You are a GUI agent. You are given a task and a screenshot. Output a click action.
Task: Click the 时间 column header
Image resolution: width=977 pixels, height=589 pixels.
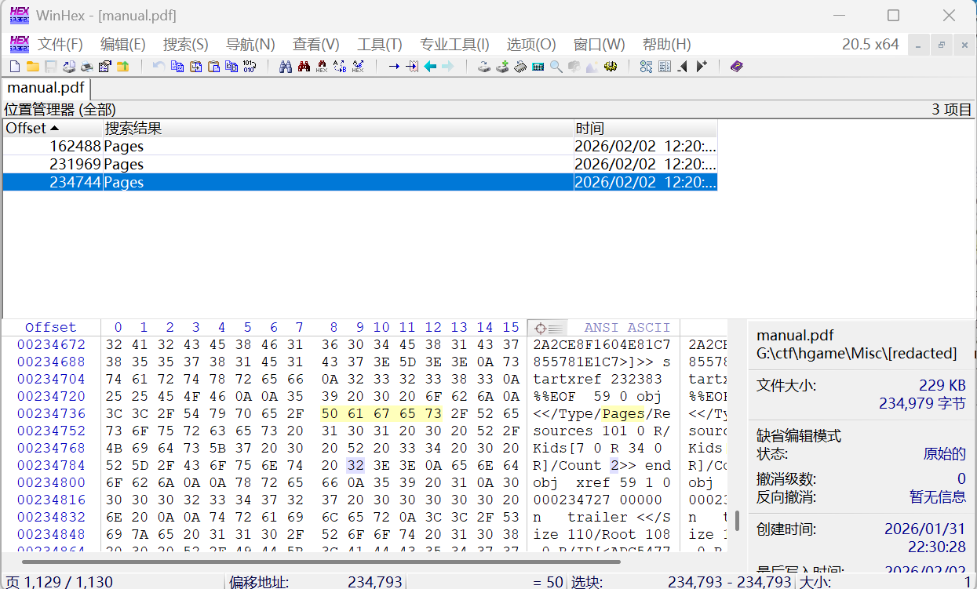tap(643, 129)
